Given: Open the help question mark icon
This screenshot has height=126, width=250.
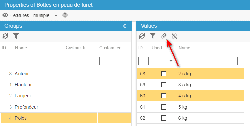Looking at the screenshot, I should click(65, 15).
